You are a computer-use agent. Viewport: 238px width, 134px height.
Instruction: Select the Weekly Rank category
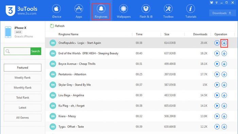point(22,78)
